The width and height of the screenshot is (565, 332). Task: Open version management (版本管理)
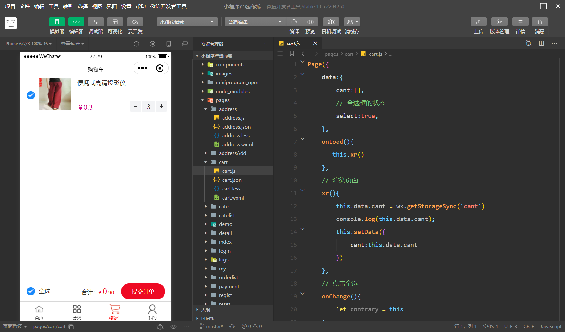pos(500,22)
